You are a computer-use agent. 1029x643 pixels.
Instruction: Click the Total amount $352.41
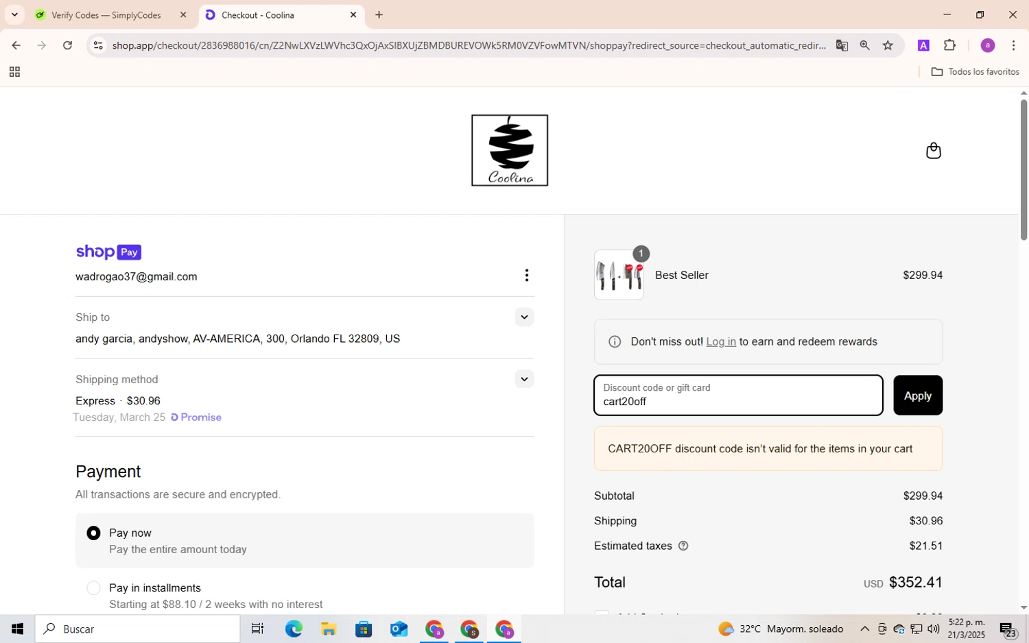(x=916, y=582)
